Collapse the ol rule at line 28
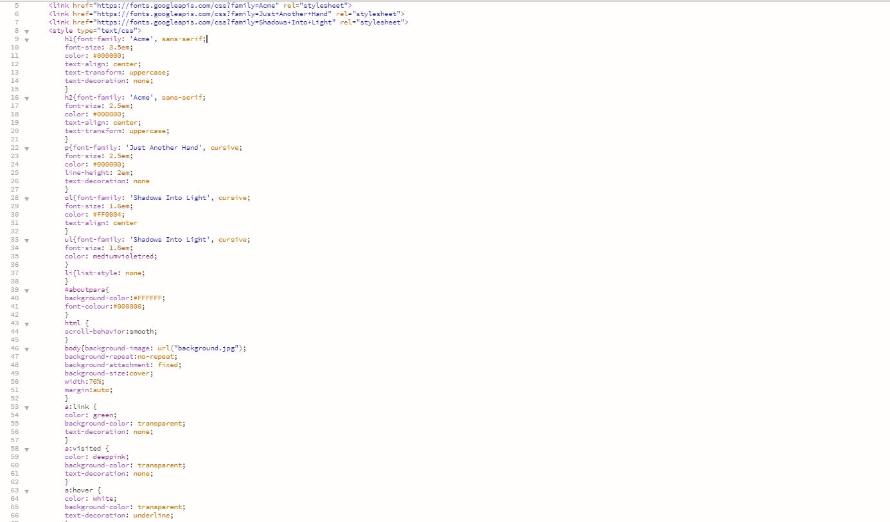The image size is (890, 522). click(x=27, y=198)
